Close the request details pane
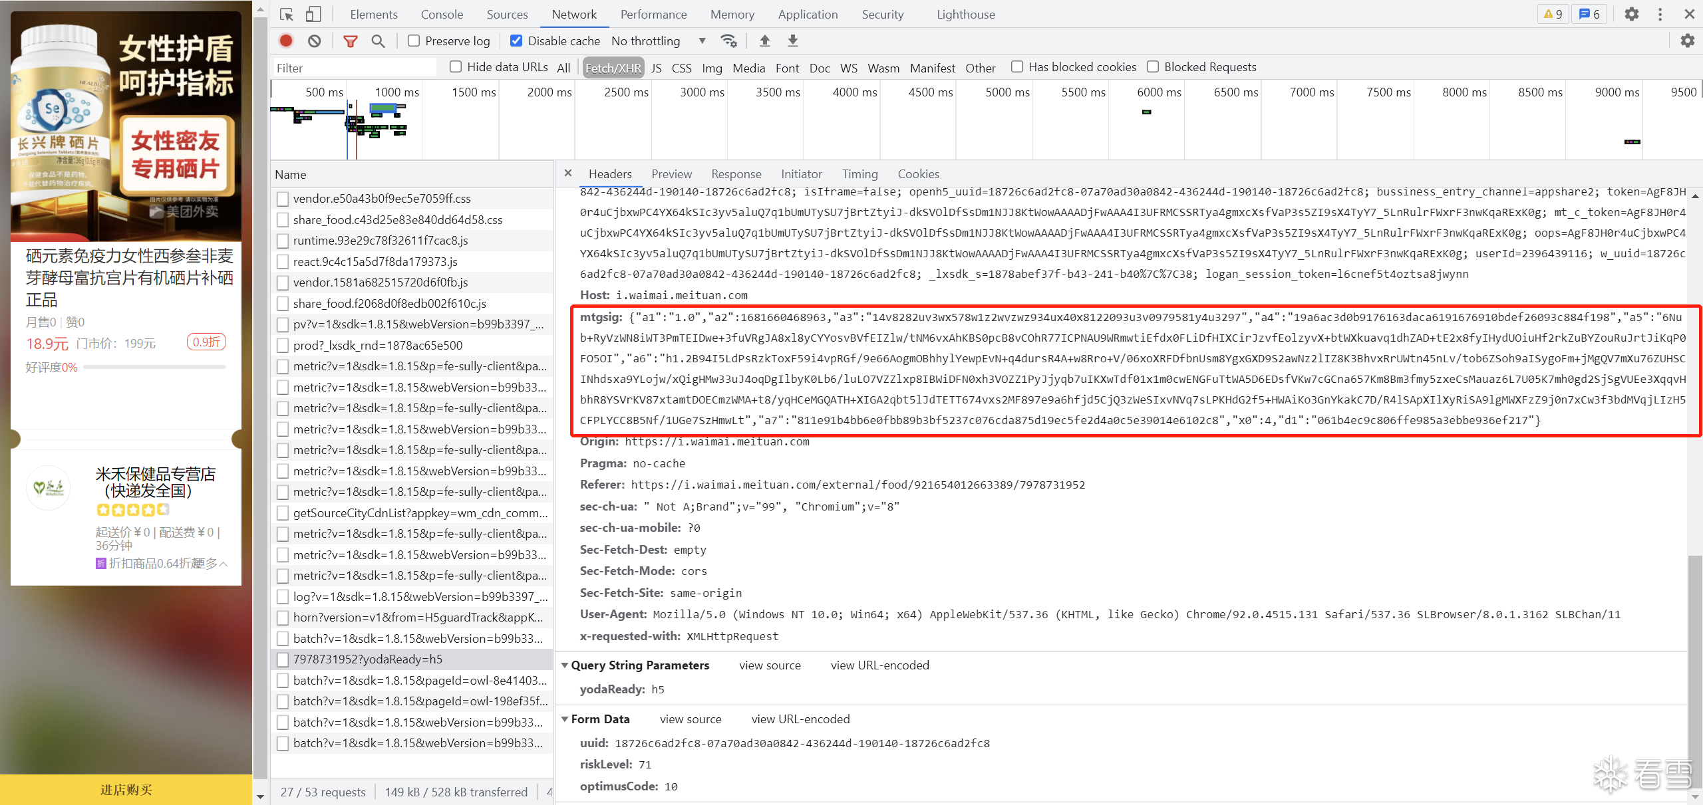This screenshot has width=1703, height=805. (x=568, y=173)
